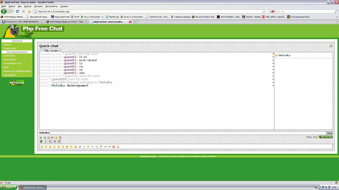
Task: Focus the chat message input field
Action: 188,133
